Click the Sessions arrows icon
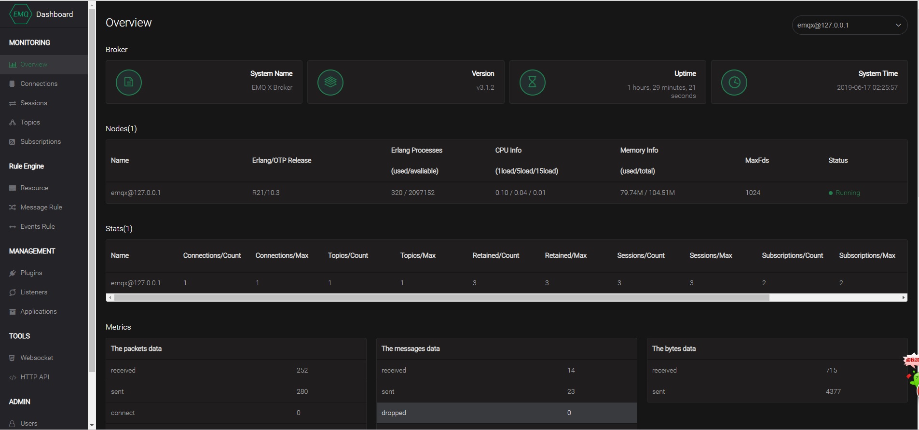919x430 pixels. [x=13, y=103]
